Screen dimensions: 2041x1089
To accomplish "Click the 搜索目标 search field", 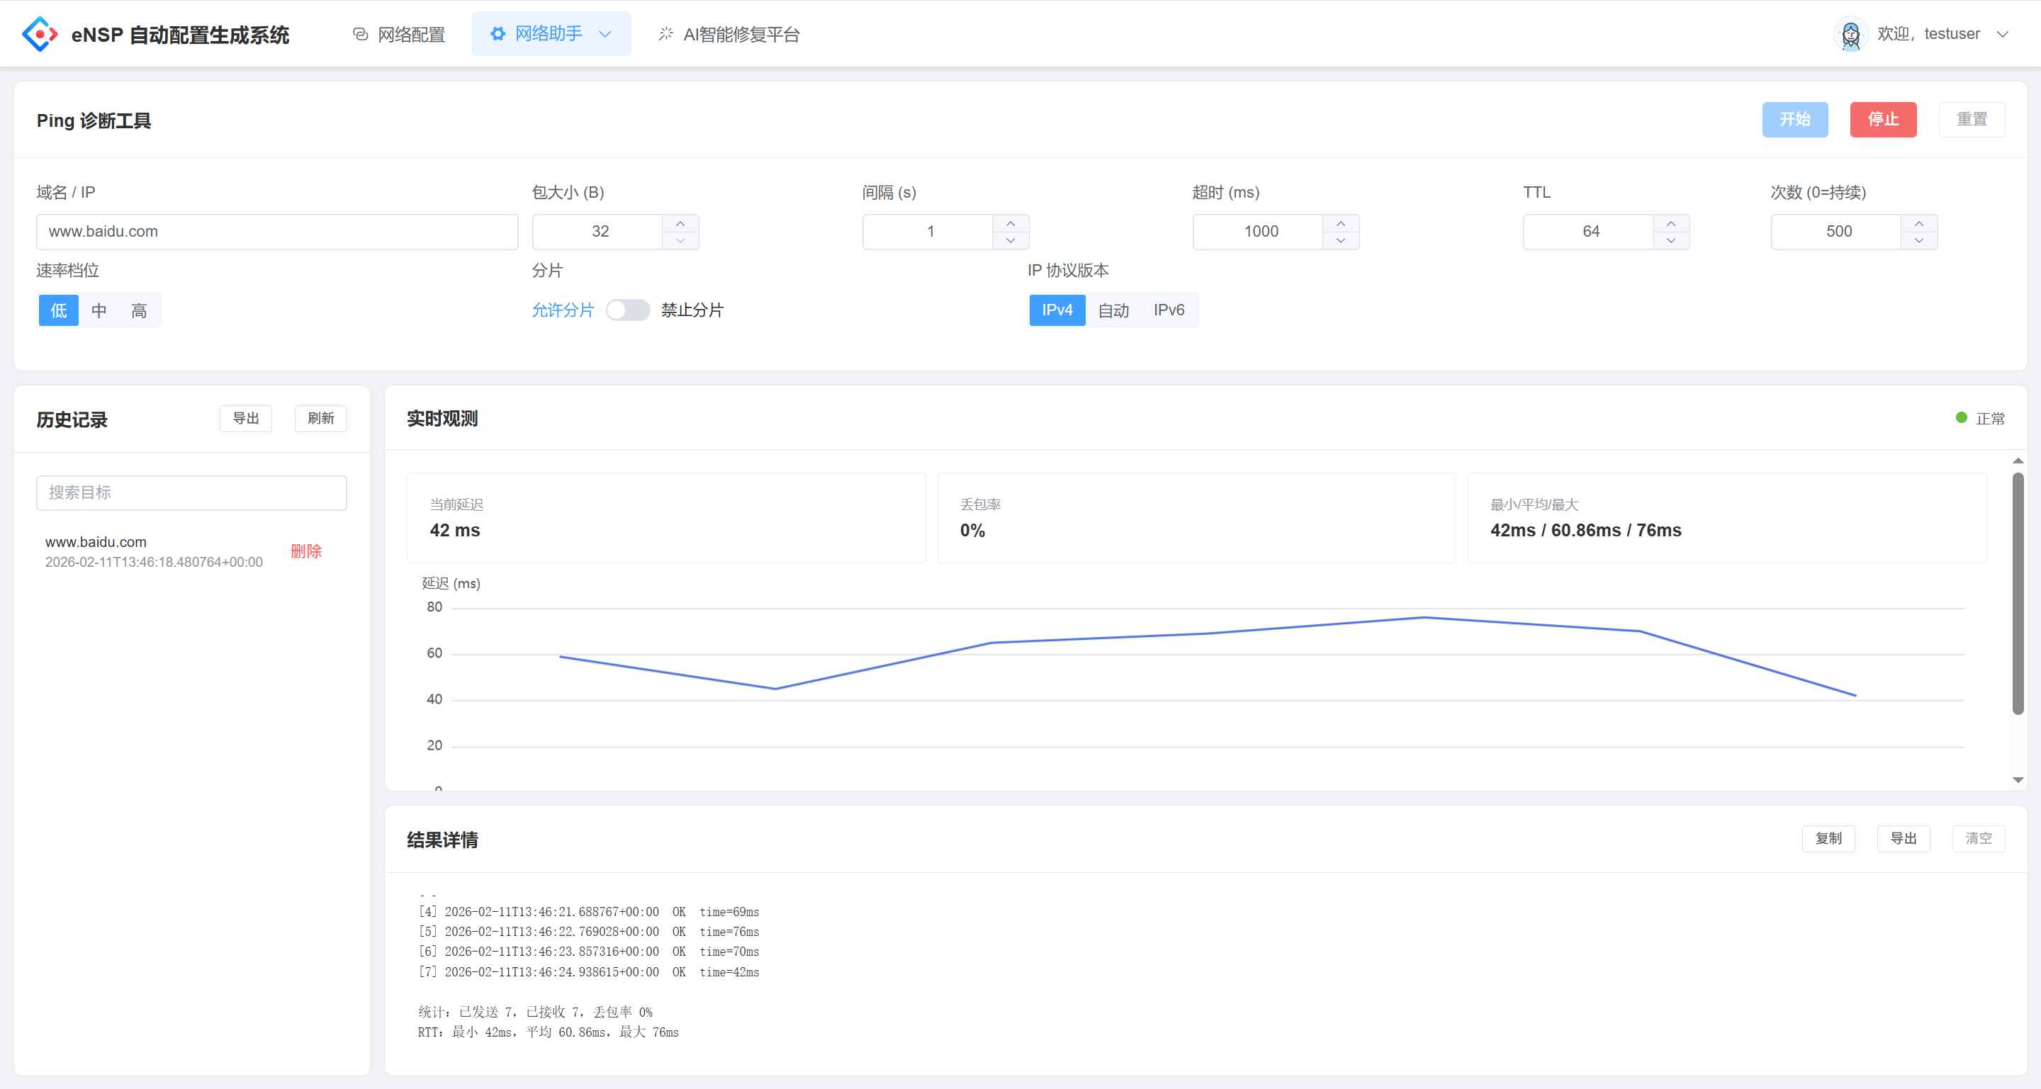I will pos(191,492).
